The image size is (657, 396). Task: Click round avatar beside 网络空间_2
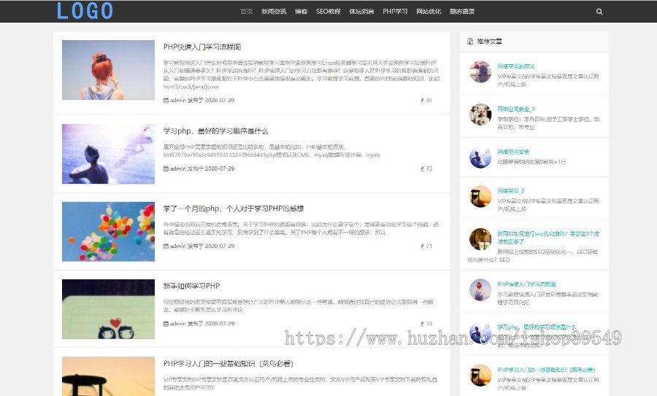point(480,196)
